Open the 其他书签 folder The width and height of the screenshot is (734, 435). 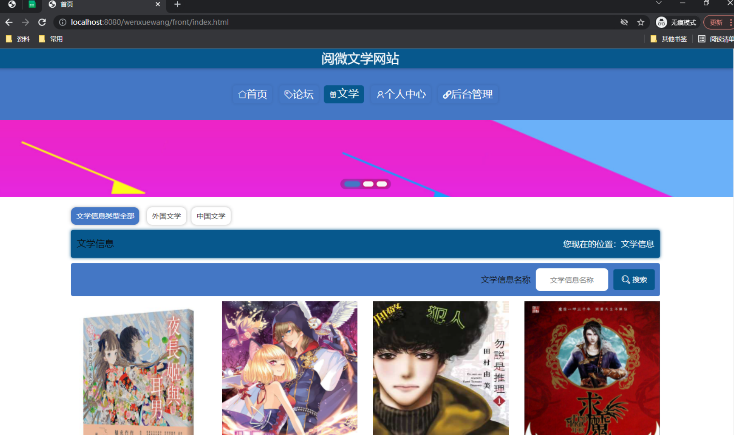tap(668, 39)
